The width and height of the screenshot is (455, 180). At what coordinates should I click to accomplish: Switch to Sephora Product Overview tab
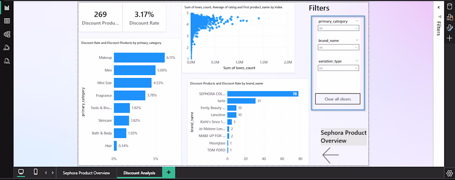click(86, 173)
